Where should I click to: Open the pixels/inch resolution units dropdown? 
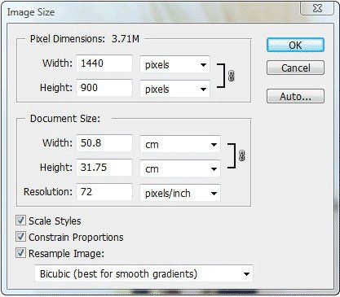[x=180, y=193]
